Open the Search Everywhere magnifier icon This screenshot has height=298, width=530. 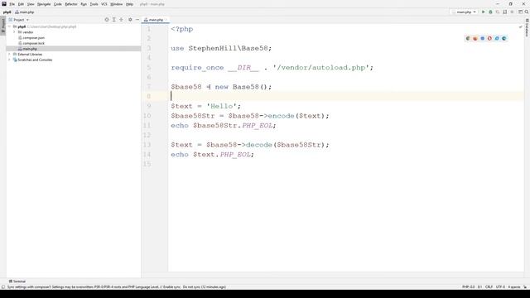click(x=527, y=12)
